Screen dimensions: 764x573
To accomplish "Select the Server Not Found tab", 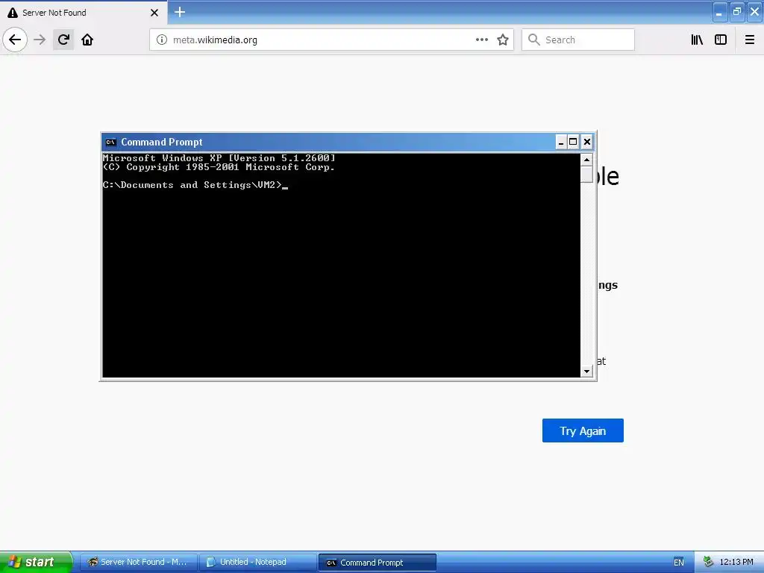I will click(x=84, y=13).
